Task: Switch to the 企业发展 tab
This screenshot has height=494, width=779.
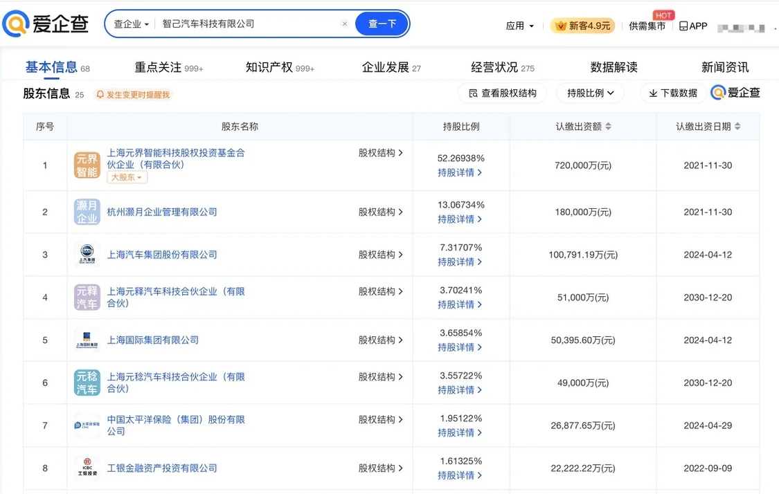Action: tap(391, 67)
